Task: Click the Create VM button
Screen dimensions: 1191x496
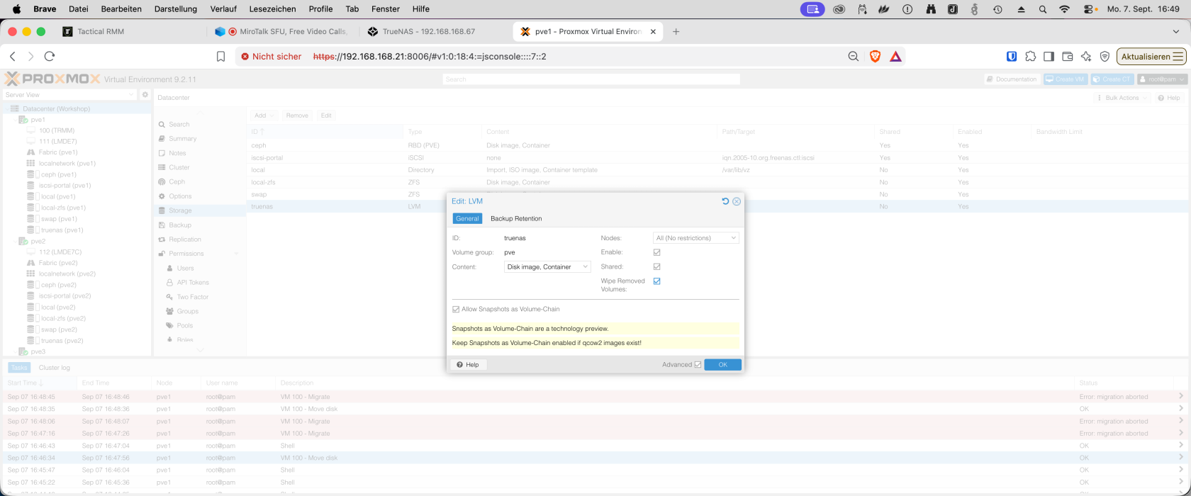Action: tap(1066, 79)
